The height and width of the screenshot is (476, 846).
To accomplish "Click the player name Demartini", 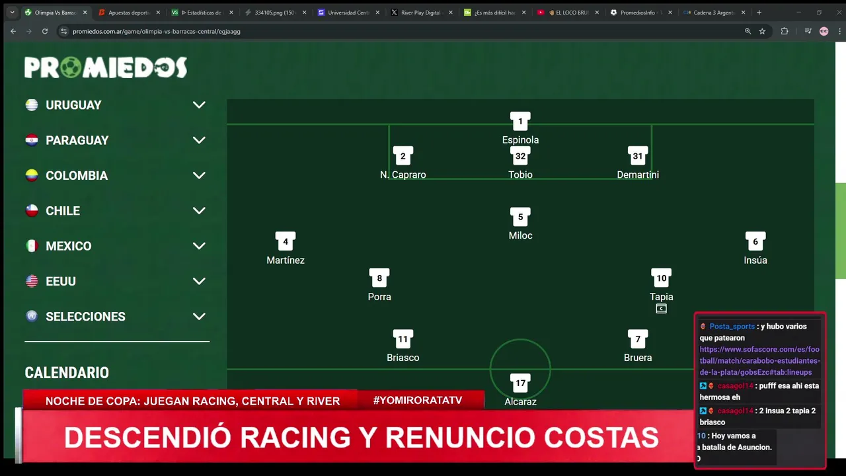I will [638, 175].
